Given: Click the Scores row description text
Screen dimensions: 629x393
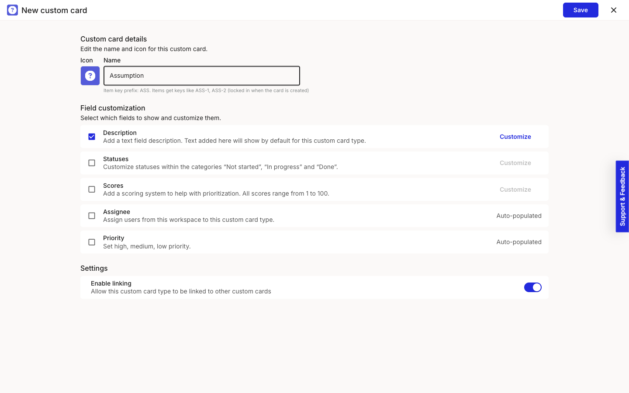Looking at the screenshot, I should click(x=216, y=193).
